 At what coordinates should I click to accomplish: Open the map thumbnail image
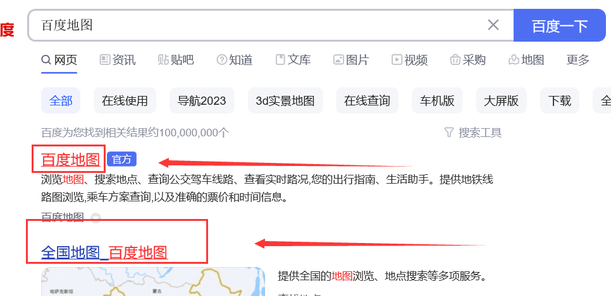coord(153,281)
